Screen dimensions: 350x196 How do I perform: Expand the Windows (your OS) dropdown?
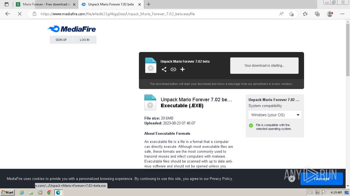pos(275,115)
